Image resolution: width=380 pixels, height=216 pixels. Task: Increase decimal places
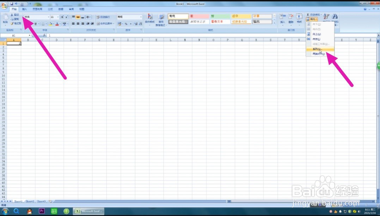(x=136, y=24)
